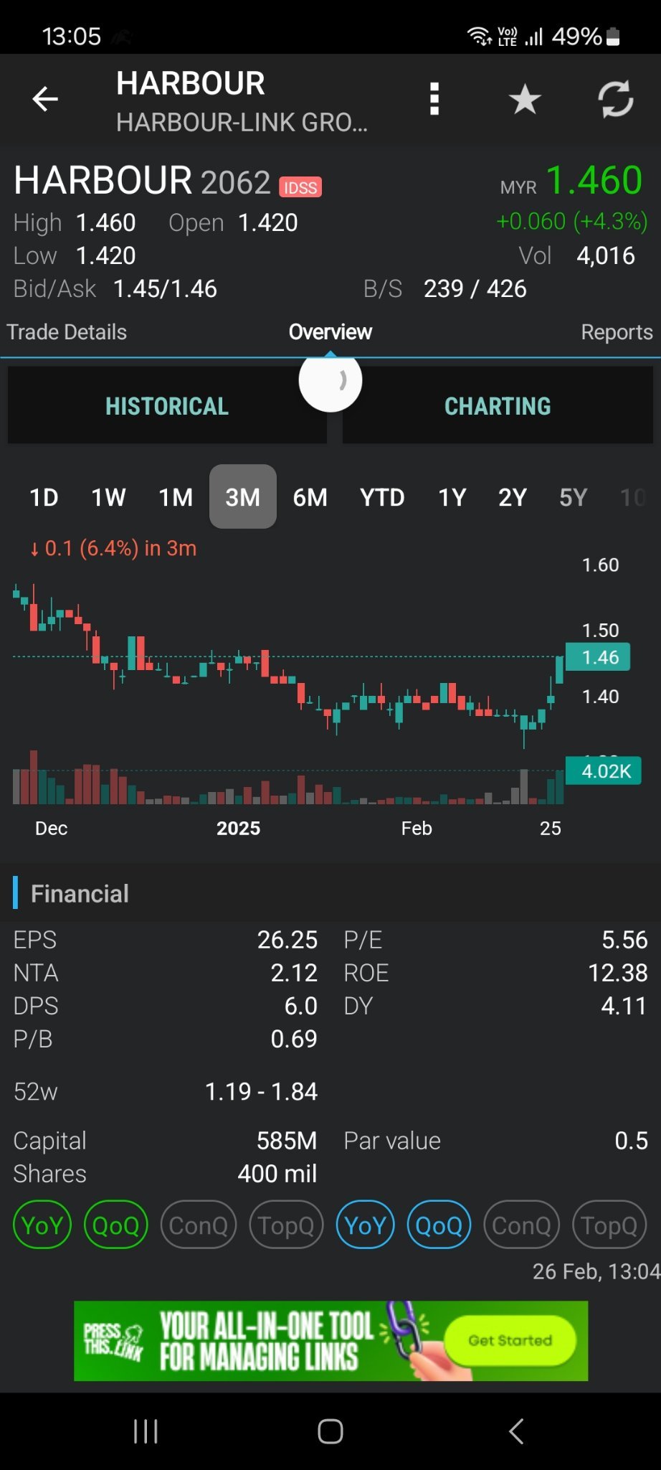Tap the blue YoY pill
The image size is (661, 1470).
(366, 1225)
